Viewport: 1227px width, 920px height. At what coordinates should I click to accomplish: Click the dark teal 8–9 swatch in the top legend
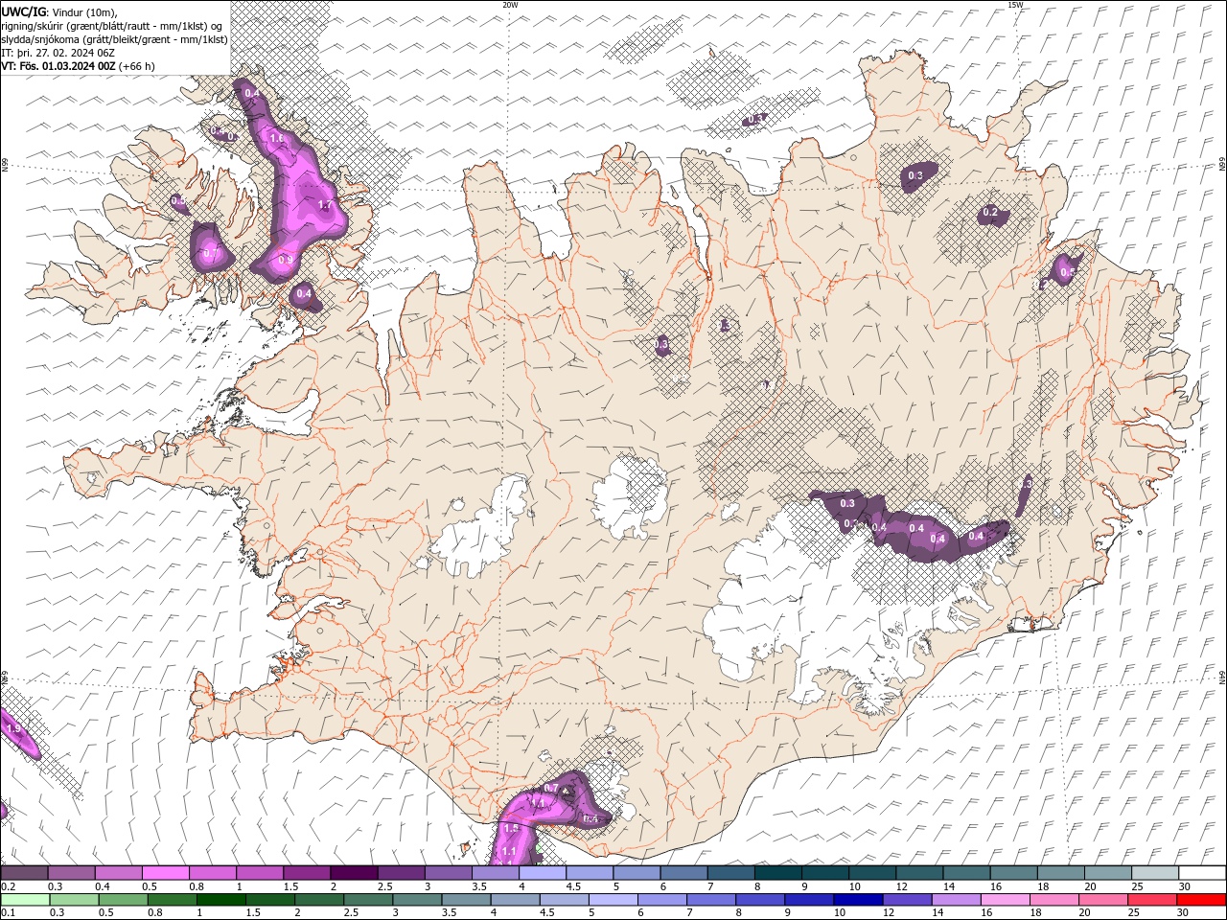coord(777,873)
